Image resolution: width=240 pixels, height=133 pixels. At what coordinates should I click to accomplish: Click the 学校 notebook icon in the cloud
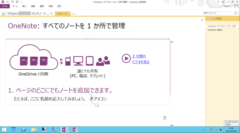point(43,61)
